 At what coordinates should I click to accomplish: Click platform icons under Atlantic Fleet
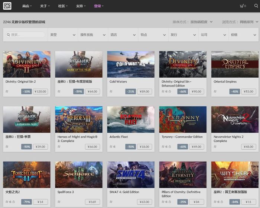coord(113,147)
